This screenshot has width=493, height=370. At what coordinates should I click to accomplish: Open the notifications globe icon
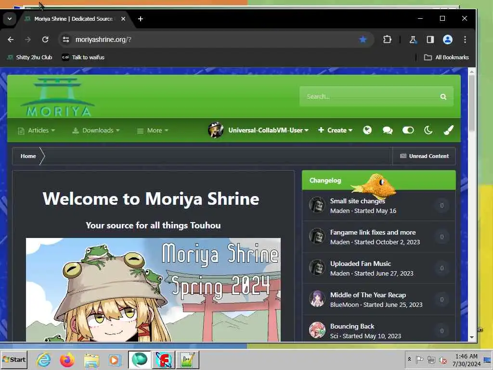pyautogui.click(x=367, y=130)
